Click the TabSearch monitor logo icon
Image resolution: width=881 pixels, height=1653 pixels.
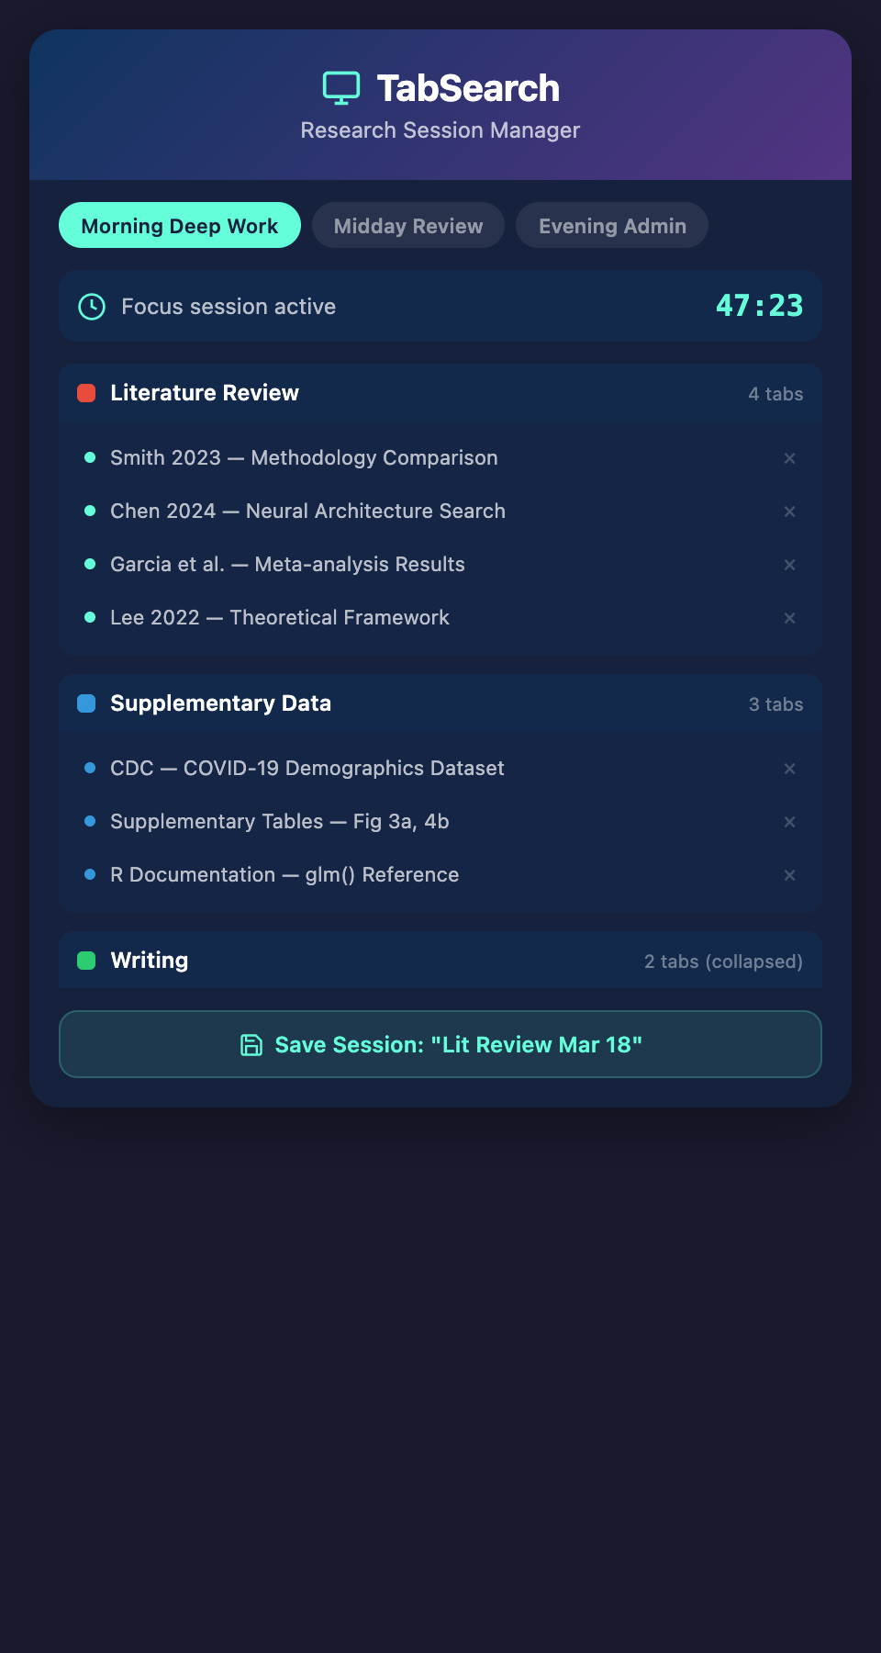[341, 88]
